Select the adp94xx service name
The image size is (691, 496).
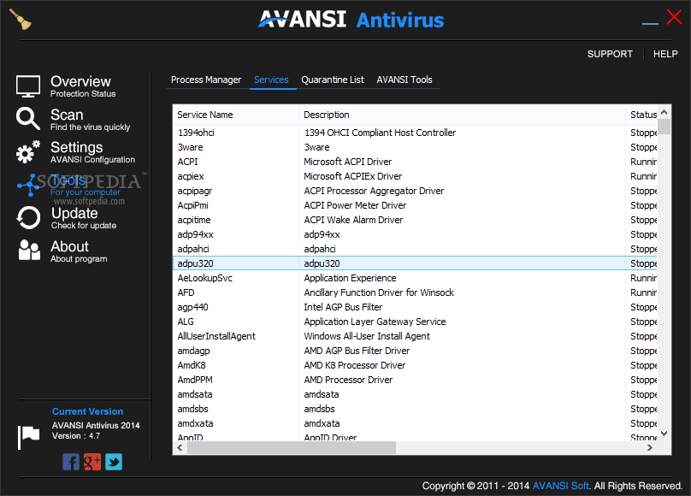pyautogui.click(x=195, y=234)
